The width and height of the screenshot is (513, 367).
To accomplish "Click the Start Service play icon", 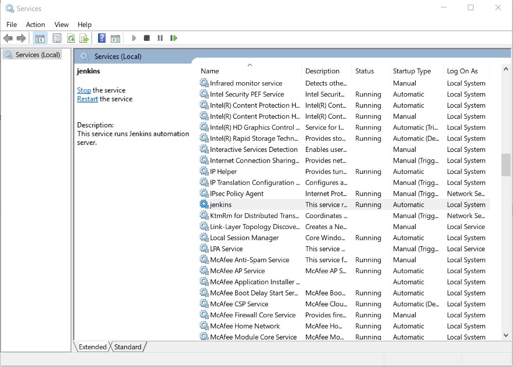I will coord(134,38).
